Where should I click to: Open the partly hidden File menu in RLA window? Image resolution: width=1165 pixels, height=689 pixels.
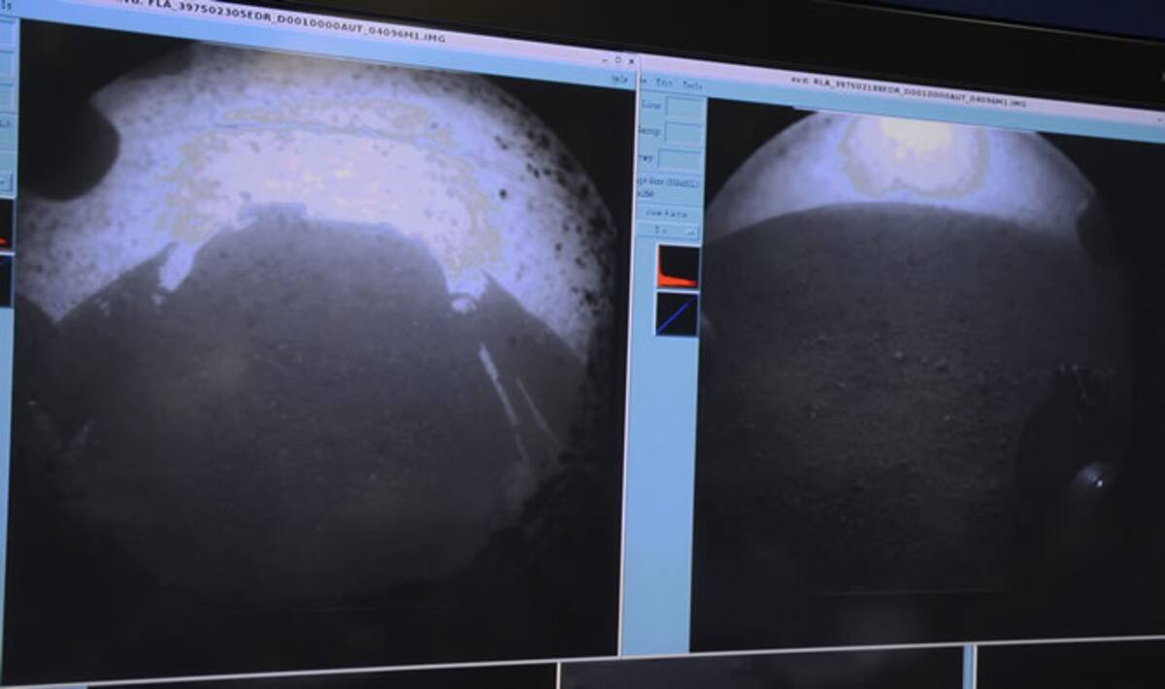click(x=643, y=82)
